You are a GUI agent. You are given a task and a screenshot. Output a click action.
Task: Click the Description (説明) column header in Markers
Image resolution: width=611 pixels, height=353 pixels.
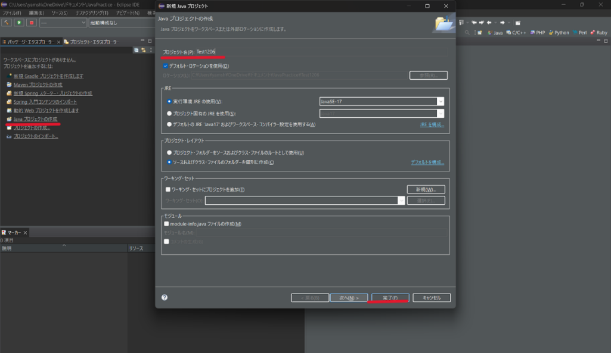(x=64, y=248)
